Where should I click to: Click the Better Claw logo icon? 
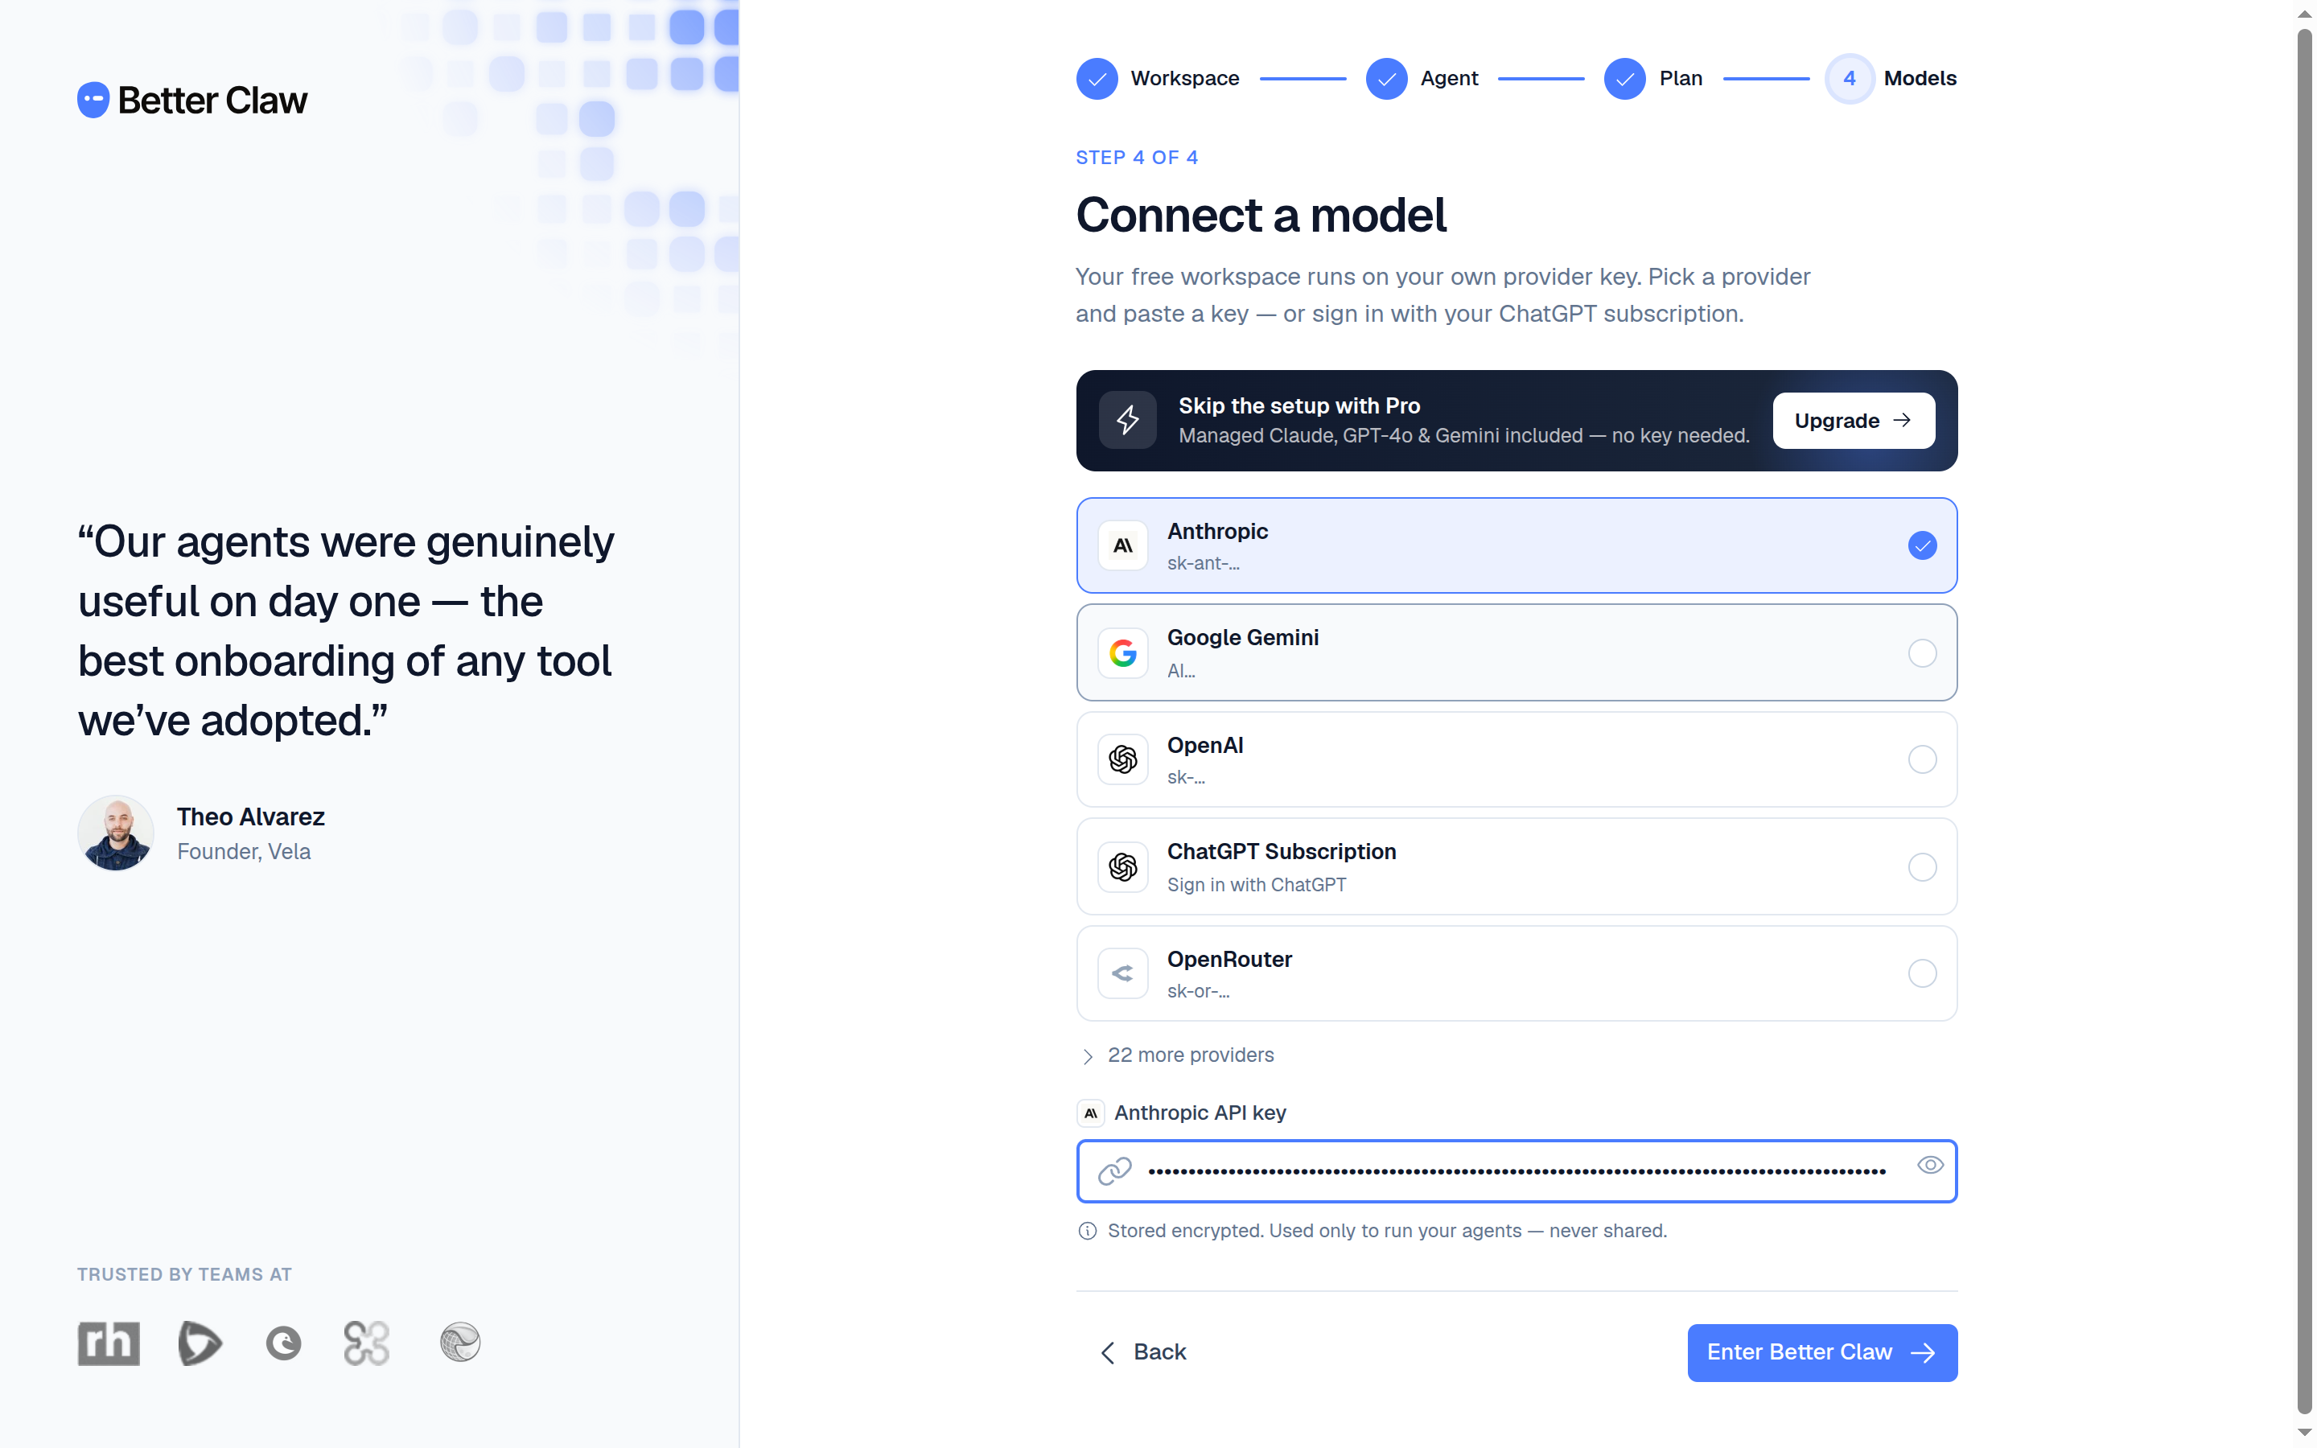point(93,100)
